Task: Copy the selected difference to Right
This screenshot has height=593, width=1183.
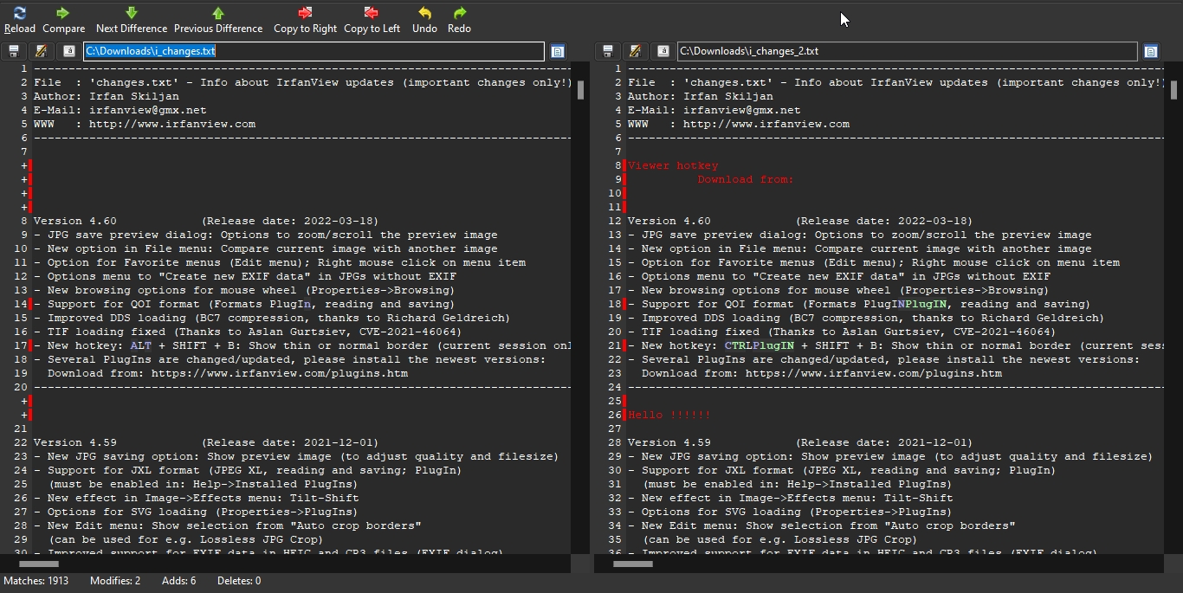Action: tap(305, 17)
